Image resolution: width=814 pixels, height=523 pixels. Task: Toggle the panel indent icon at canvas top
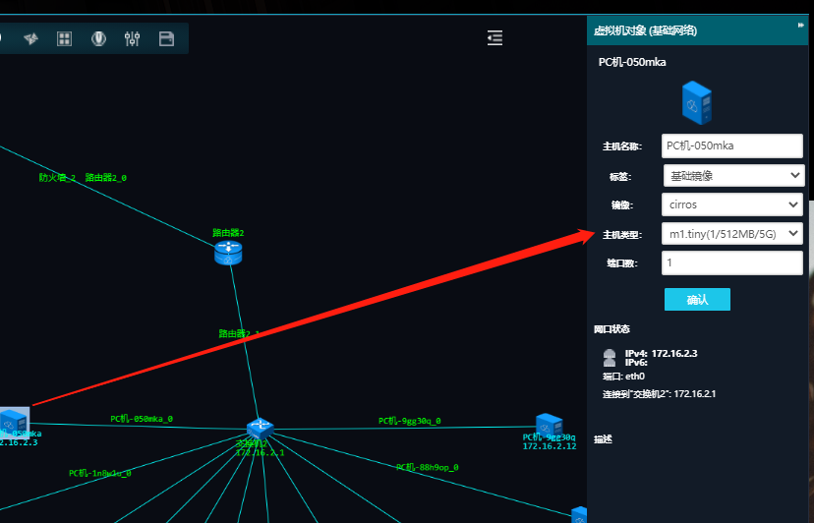pos(494,37)
